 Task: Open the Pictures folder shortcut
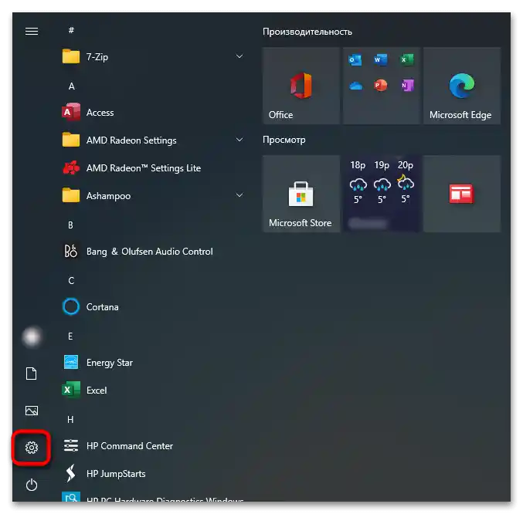32,411
